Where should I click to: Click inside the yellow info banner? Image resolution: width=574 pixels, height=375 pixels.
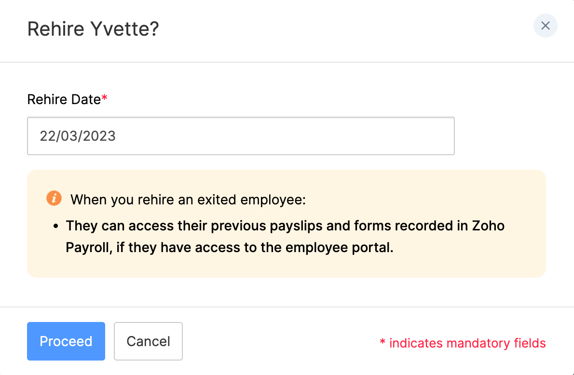tap(286, 223)
